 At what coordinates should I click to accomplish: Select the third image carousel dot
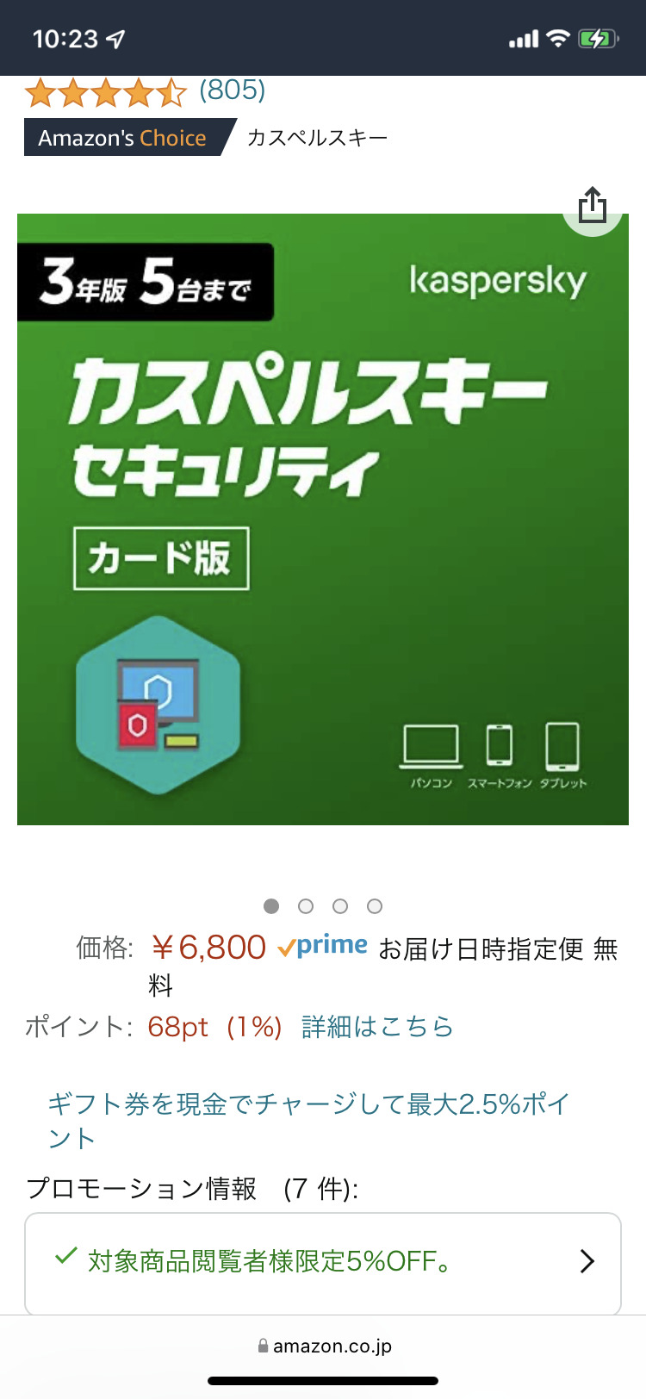tap(340, 906)
